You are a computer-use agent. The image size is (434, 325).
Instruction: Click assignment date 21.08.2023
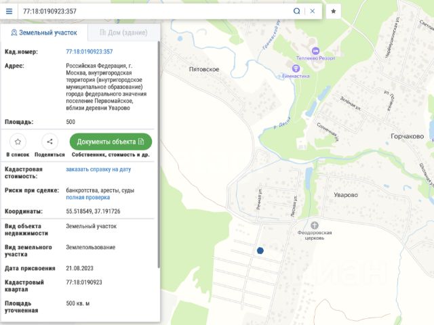click(79, 268)
